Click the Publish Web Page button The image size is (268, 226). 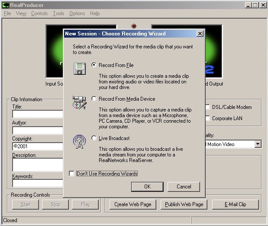click(184, 204)
